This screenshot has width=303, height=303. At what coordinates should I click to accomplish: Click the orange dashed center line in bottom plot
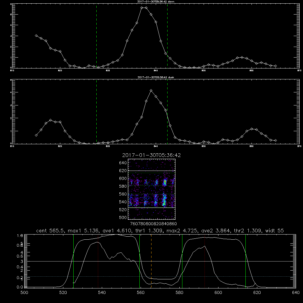pos(151,261)
